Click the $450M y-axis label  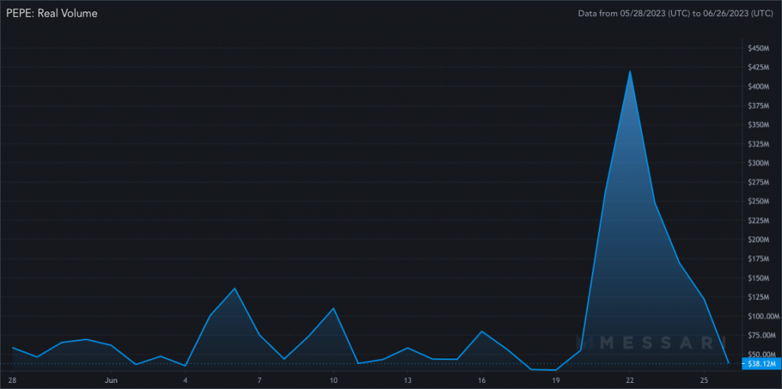[758, 48]
